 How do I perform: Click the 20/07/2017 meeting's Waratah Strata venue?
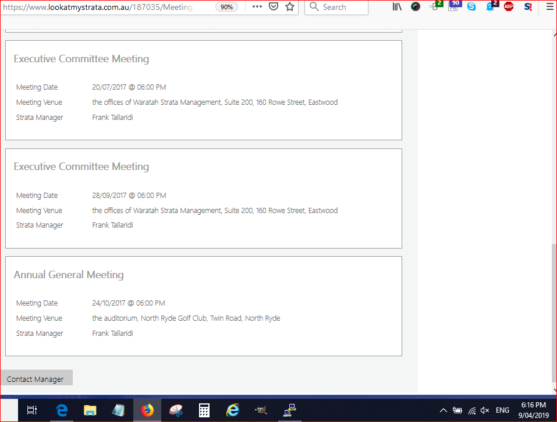pos(215,102)
